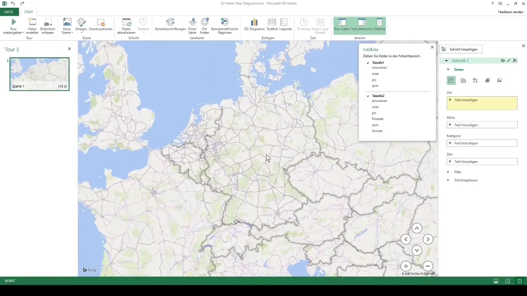Click the Redo arrow in title bar
Viewport: 527px width, 296px height.
coord(22,3)
